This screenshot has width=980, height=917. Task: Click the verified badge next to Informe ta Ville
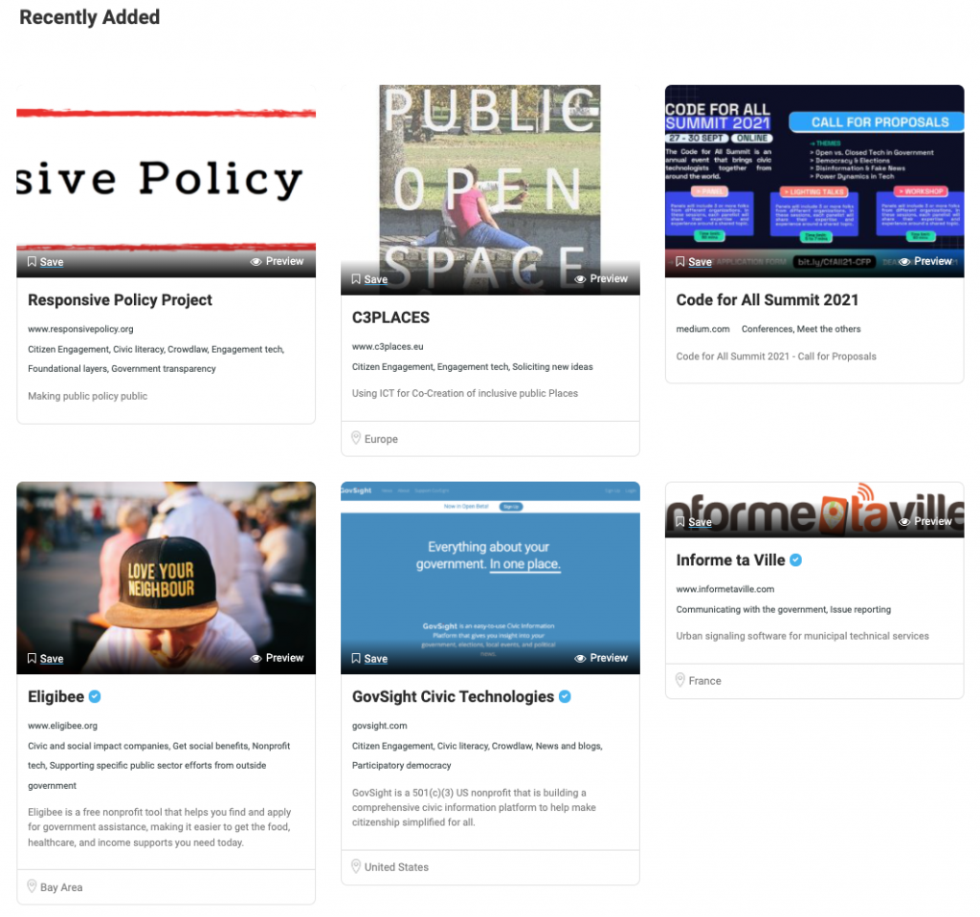click(795, 560)
